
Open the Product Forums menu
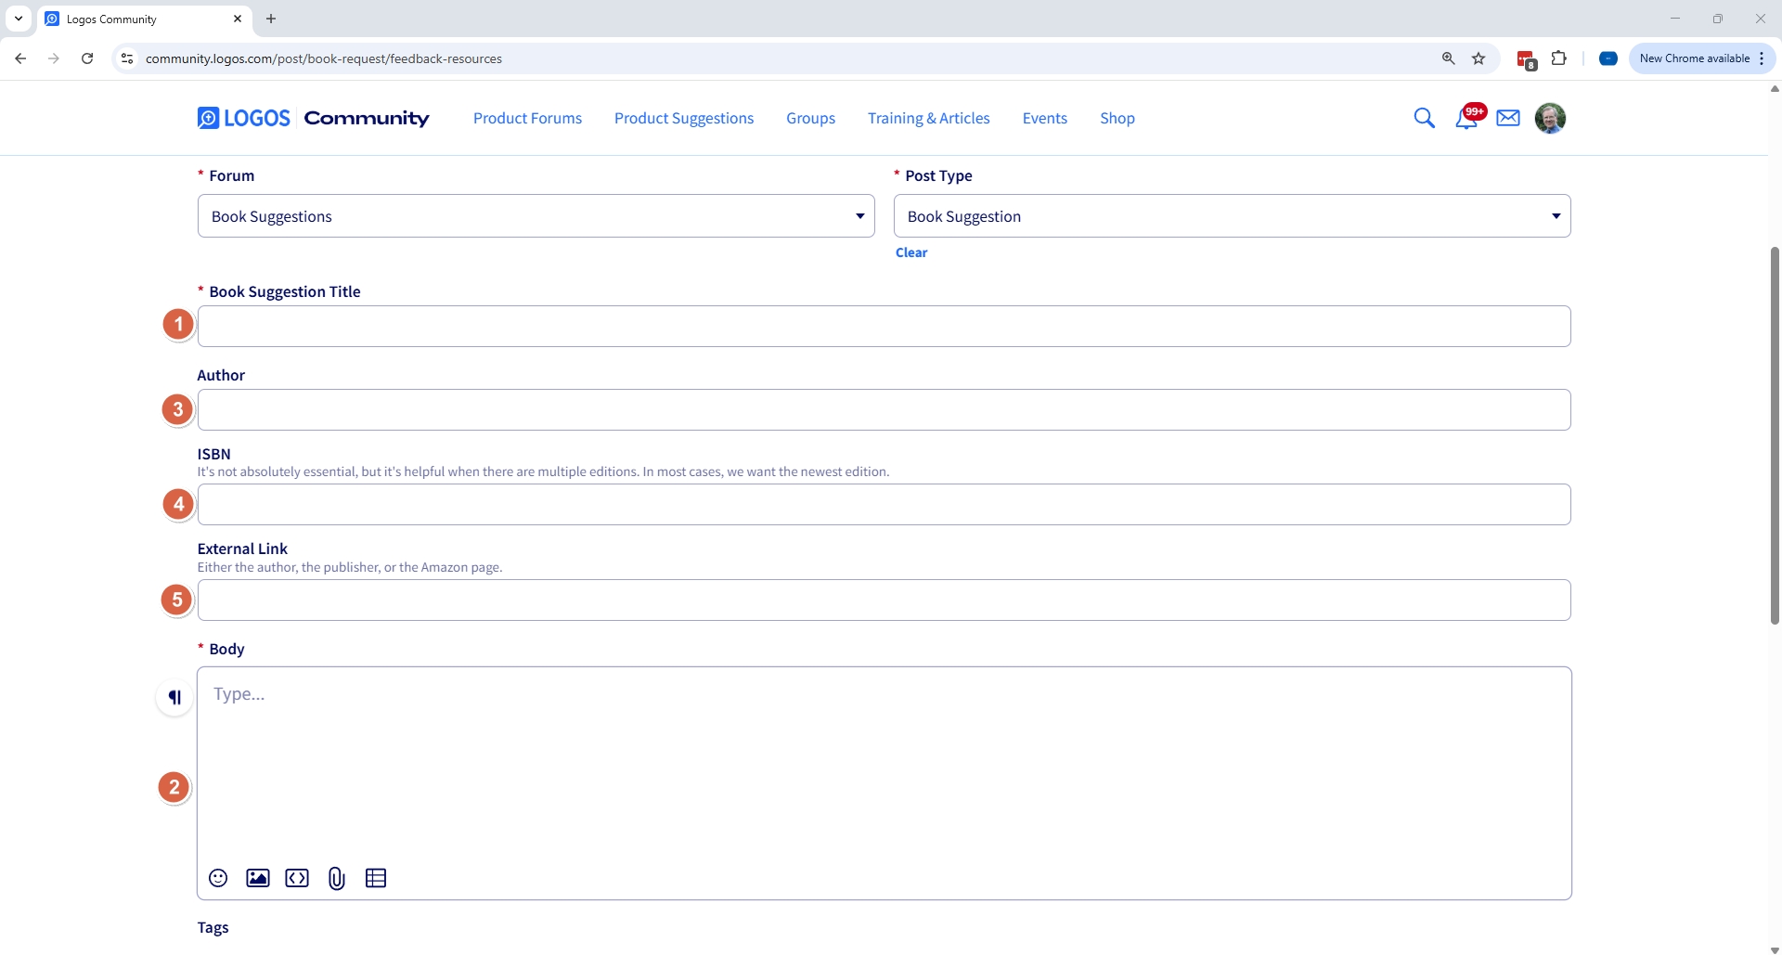[x=527, y=118]
